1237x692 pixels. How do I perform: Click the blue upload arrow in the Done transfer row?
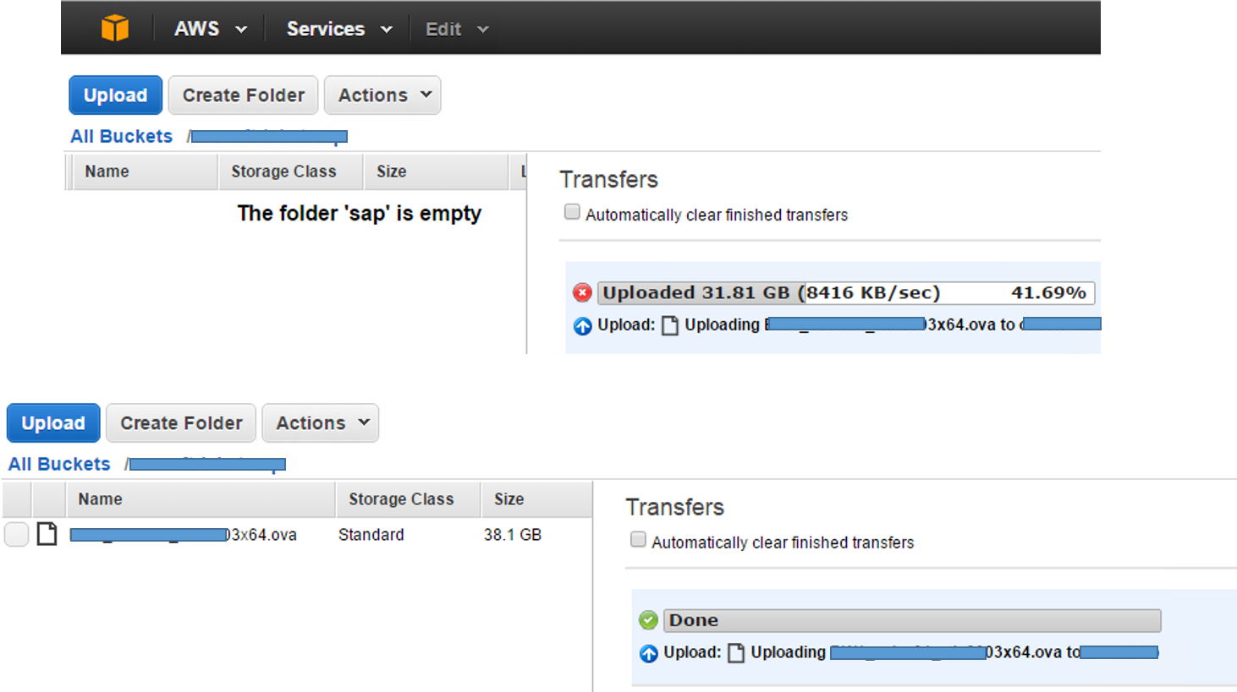click(x=648, y=652)
